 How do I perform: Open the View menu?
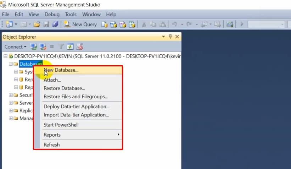coord(34,14)
